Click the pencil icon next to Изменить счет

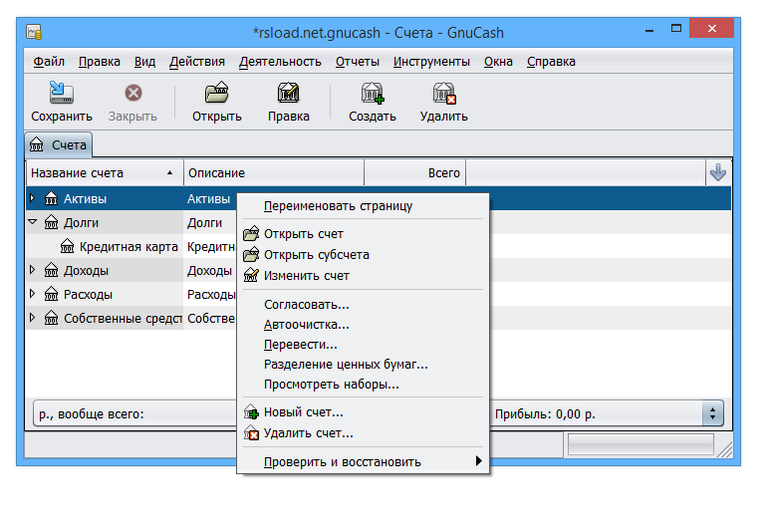click(251, 275)
